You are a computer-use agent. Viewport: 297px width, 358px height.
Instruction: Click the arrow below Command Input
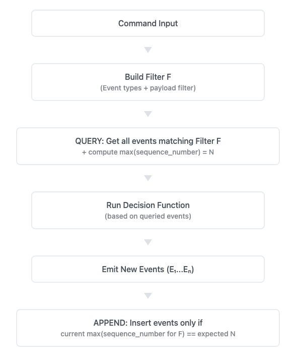pyautogui.click(x=148, y=50)
